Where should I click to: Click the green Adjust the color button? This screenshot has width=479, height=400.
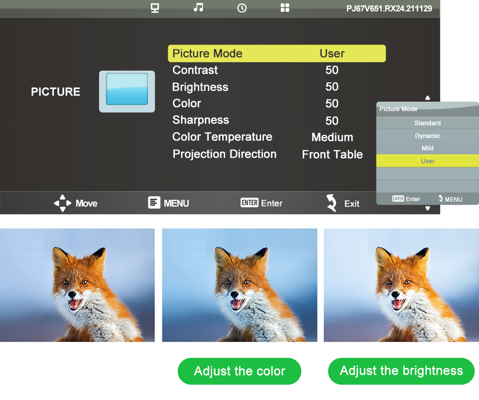(239, 371)
